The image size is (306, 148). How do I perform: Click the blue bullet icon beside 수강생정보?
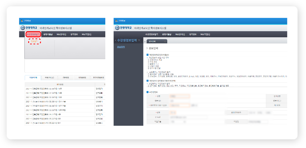pyautogui.click(x=147, y=92)
